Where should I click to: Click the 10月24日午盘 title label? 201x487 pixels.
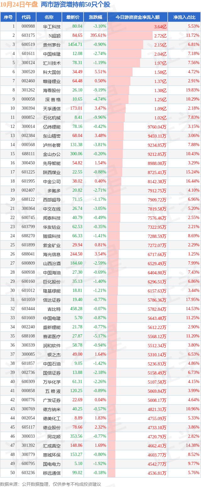click(x=19, y=5)
